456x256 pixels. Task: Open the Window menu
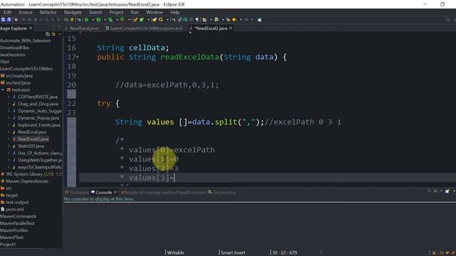pos(155,12)
